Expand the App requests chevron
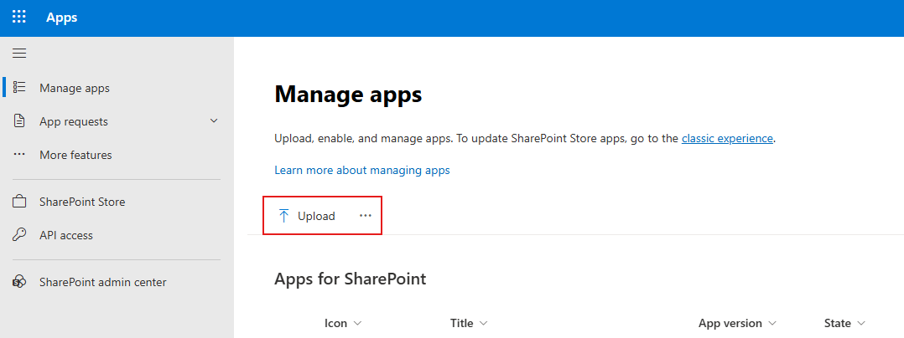The image size is (904, 338). (214, 121)
